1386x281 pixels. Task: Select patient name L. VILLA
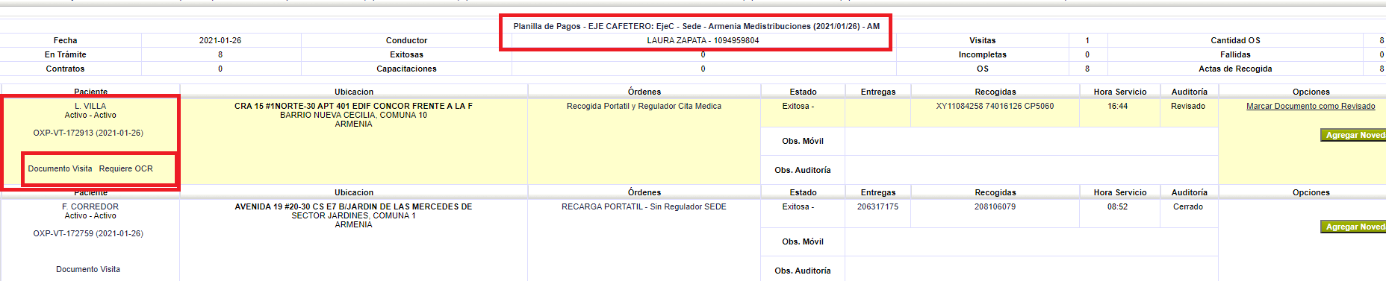[90, 106]
